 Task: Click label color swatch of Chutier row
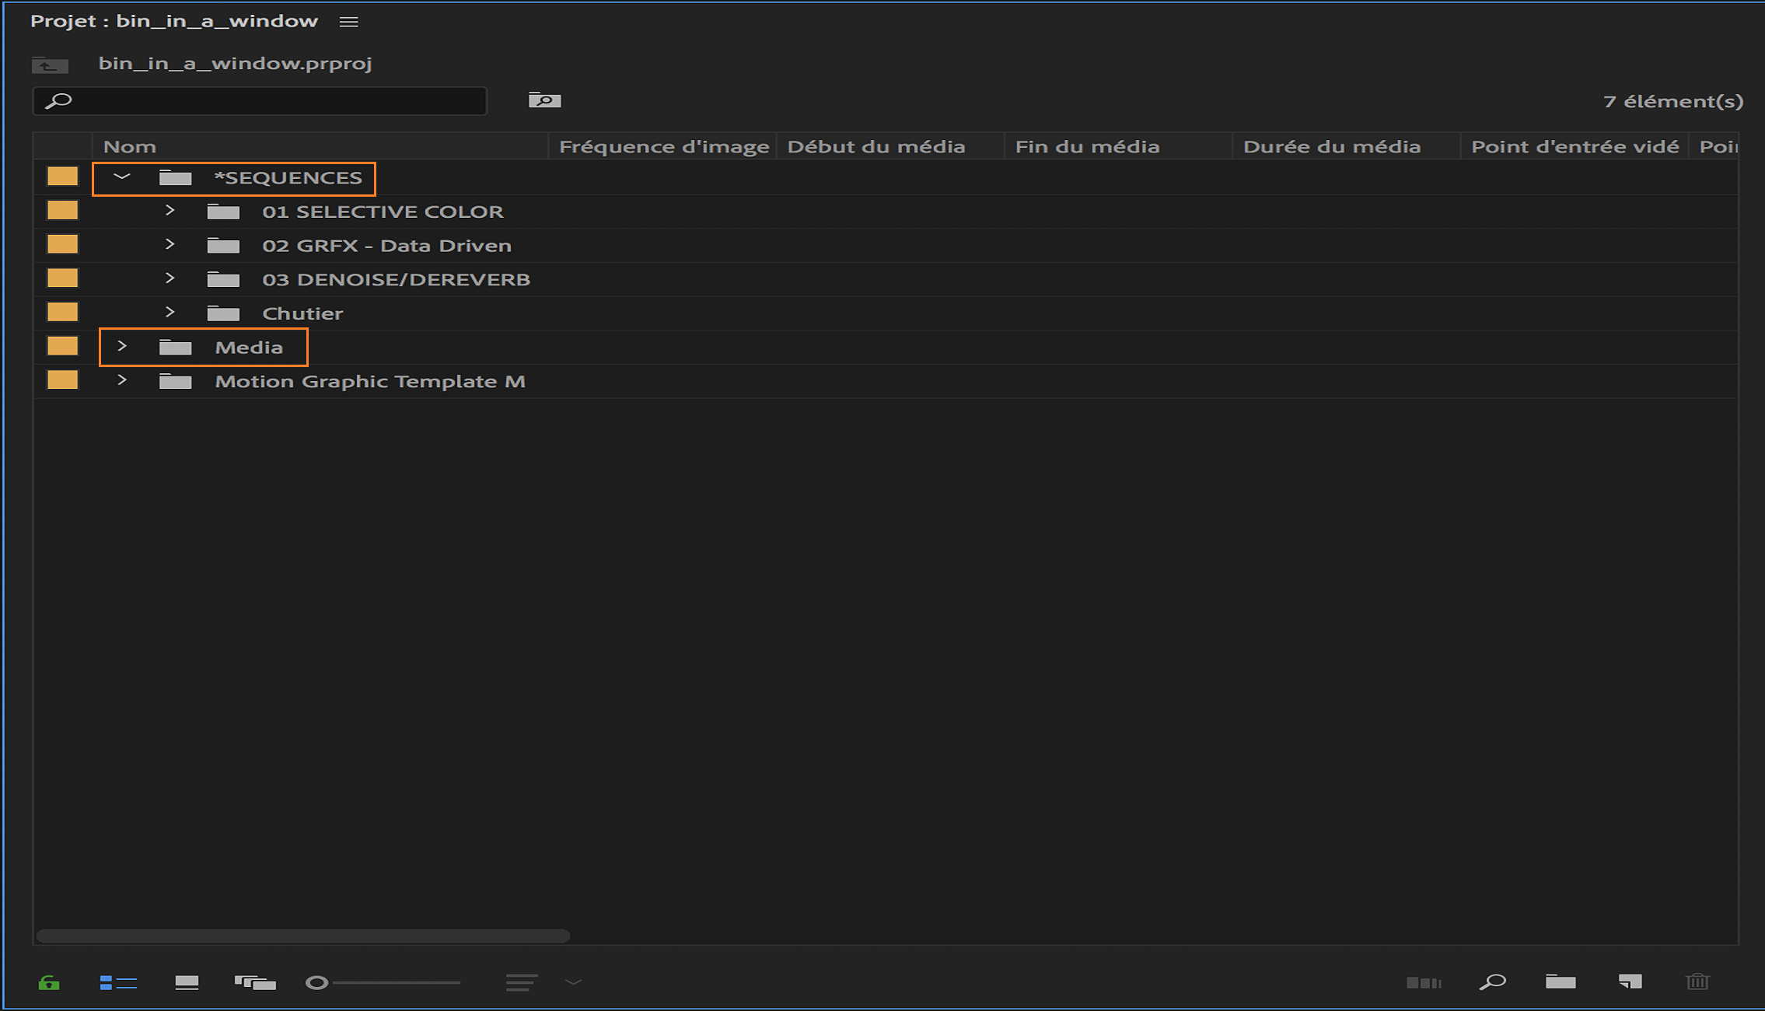coord(62,313)
